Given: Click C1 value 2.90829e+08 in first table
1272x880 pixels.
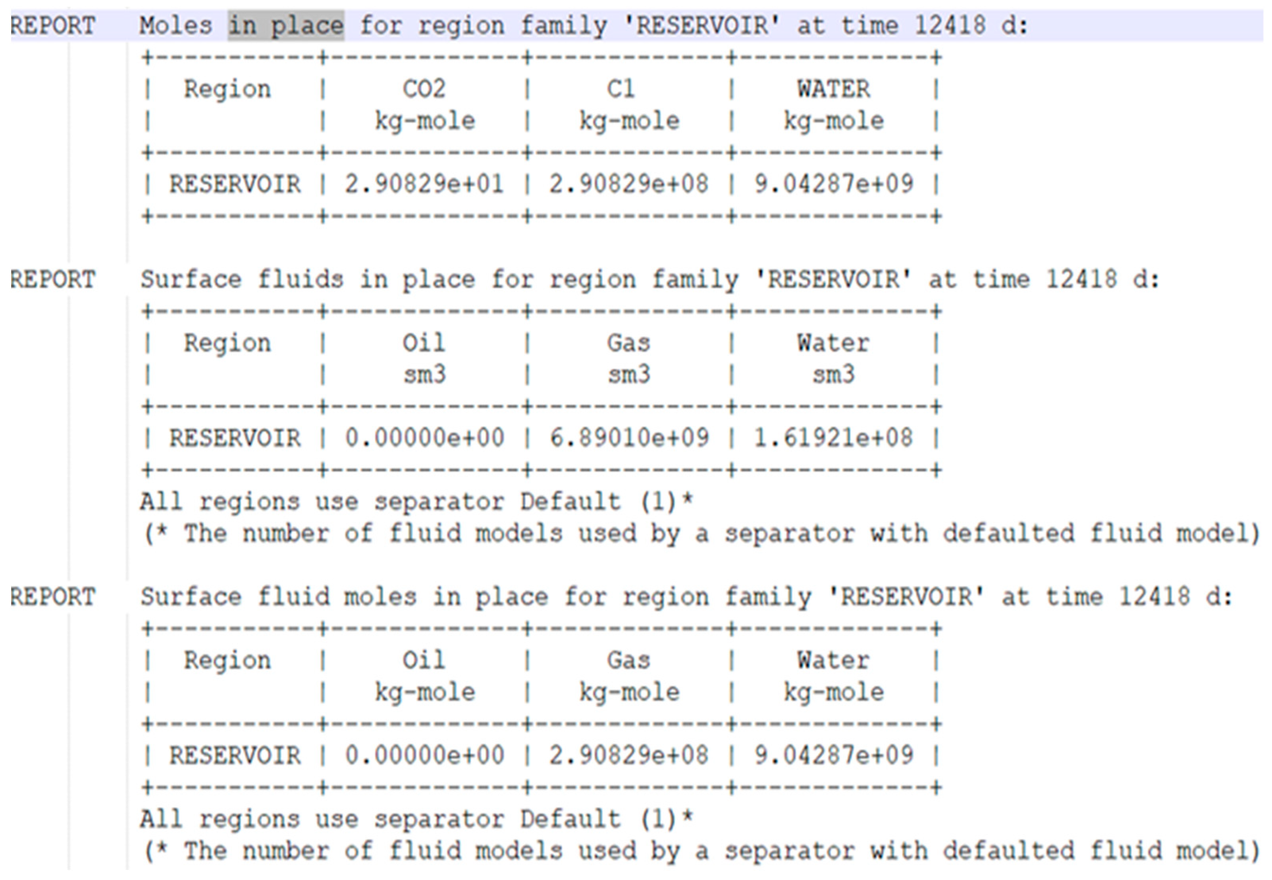Looking at the screenshot, I should 628,184.
